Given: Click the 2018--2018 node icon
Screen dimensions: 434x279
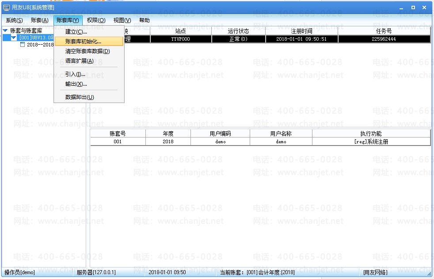Looking at the screenshot, I should point(23,44).
